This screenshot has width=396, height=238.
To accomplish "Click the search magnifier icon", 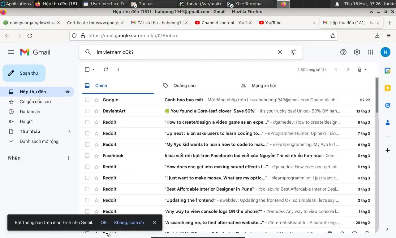I will click(88, 52).
